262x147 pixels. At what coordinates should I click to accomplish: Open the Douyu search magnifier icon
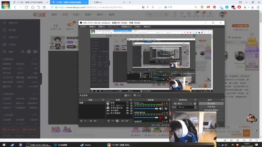[166, 14]
